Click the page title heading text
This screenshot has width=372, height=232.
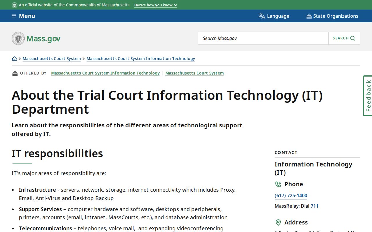pos(167,102)
